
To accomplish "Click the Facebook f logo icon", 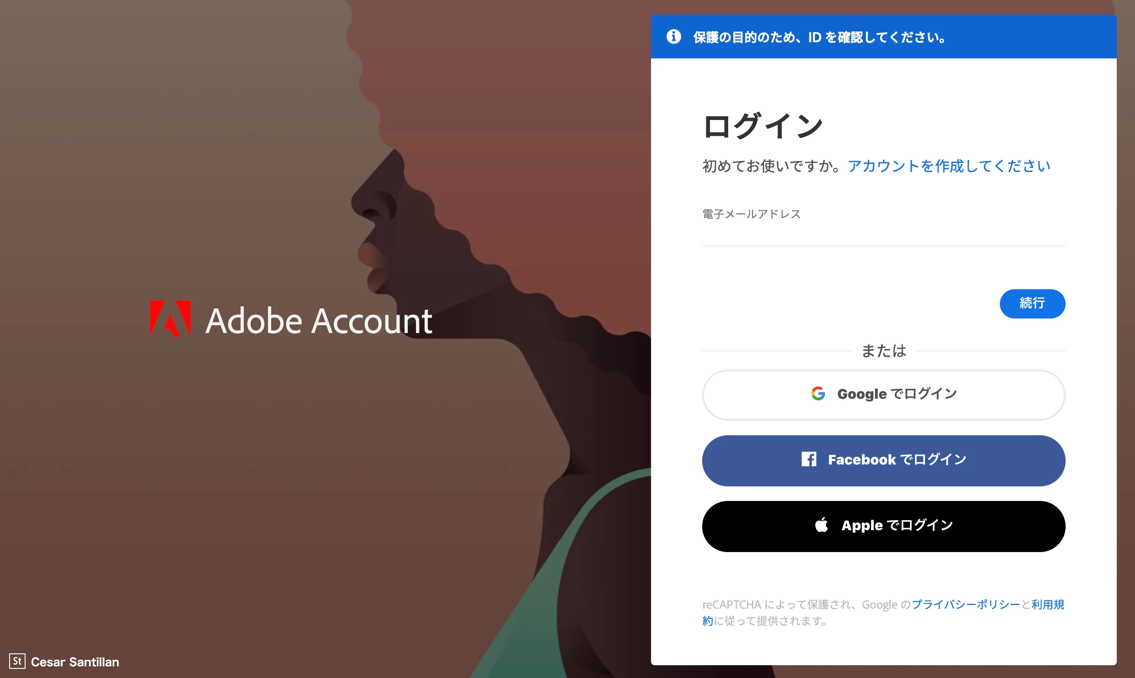I will pyautogui.click(x=809, y=459).
